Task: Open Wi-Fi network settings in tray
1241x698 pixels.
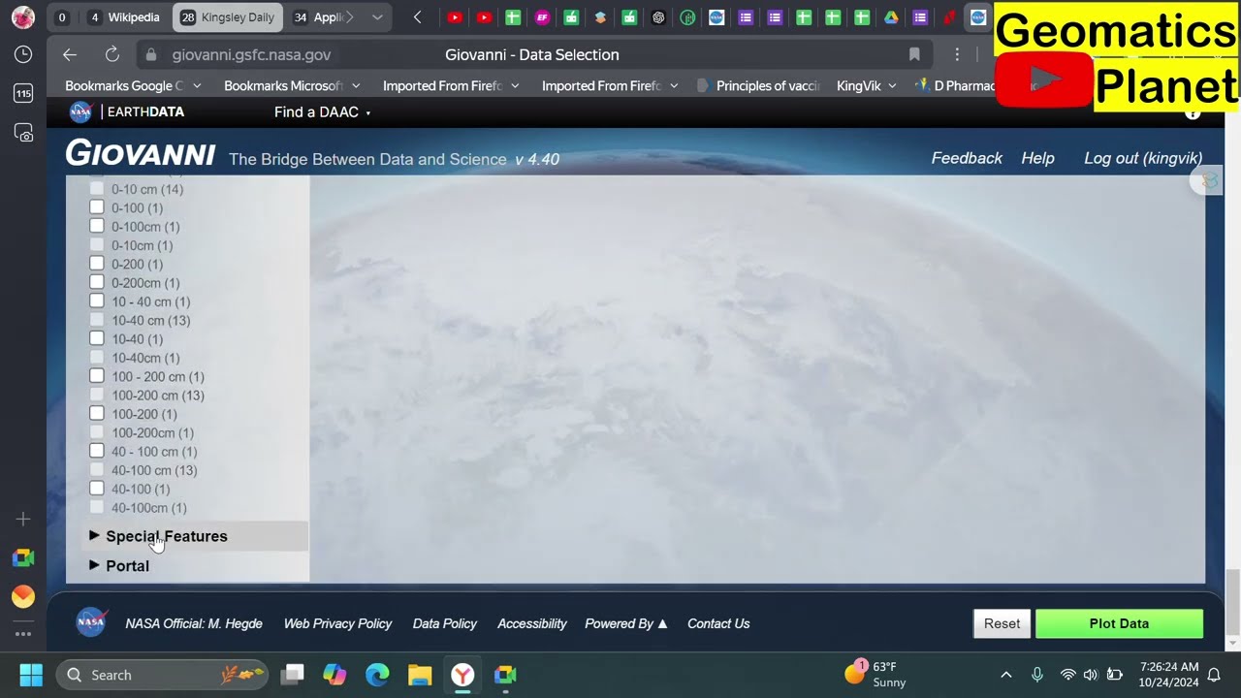Action: point(1067,675)
